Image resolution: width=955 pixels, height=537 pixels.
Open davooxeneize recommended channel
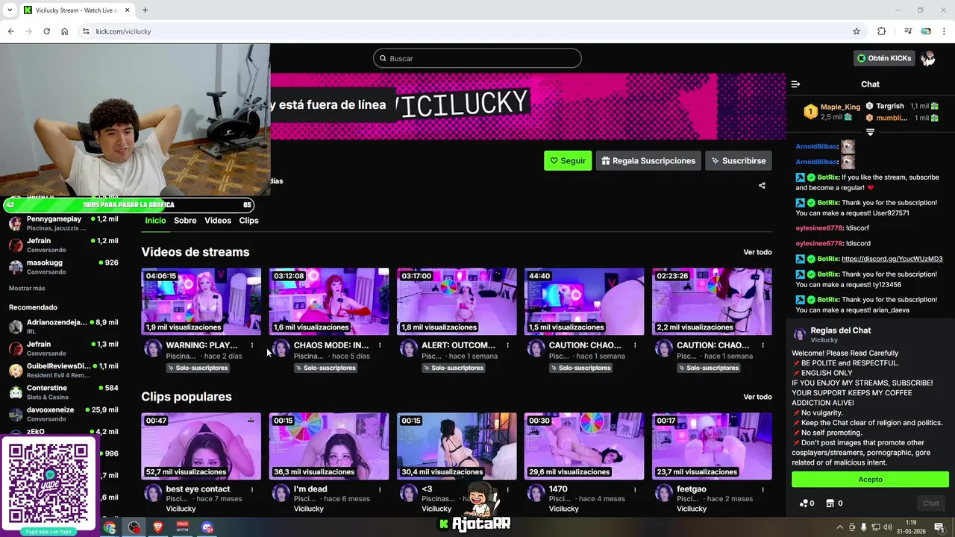coord(63,414)
